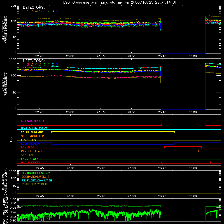This screenshot has height=224, width=224.
Task: Click the FRONTS_OFF flag label
Action: [x=30, y=158]
